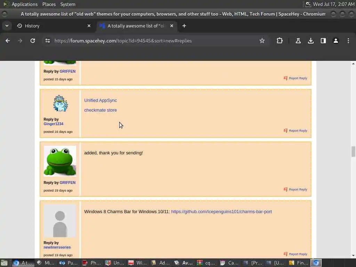356x267 pixels.
Task: Open the charms-bar-port GitHub link
Action: (221, 212)
